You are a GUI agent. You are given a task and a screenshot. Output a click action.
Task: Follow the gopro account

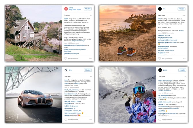click(182, 70)
